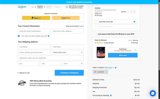Click the Processing & Handling info icon
Screen dimensions: 160x99
(111, 95)
